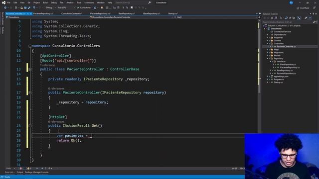The width and height of the screenshot is (319, 179).
Task: Close the PacienteController.cs tab
Action: (31, 13)
